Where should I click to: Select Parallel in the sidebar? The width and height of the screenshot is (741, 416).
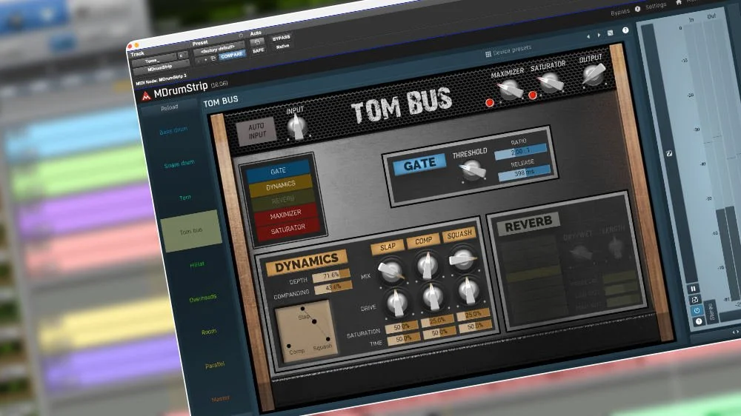coord(215,366)
